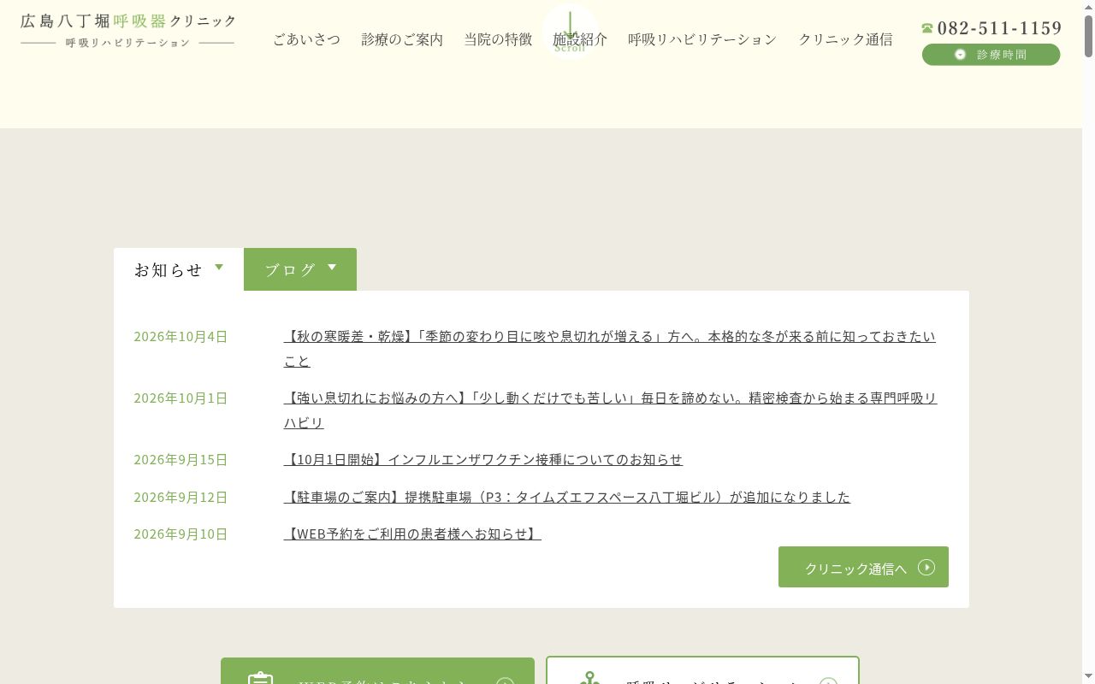This screenshot has height=684, width=1095.
Task: Open the インフルエンザワクチン接種 notice link
Action: coord(483,459)
